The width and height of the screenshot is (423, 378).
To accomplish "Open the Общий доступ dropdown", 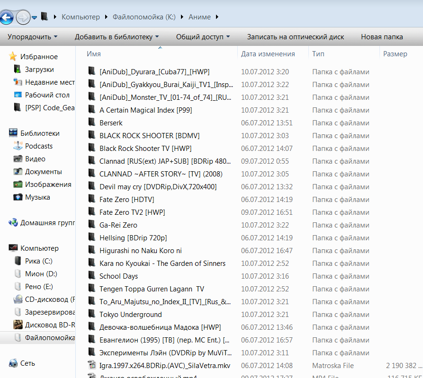I will coord(203,36).
